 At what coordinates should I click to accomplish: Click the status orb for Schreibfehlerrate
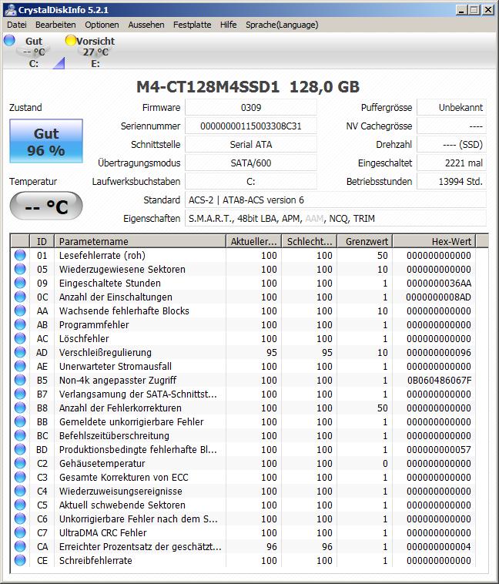[20, 560]
